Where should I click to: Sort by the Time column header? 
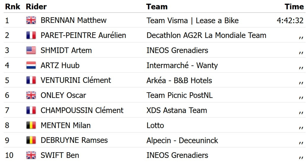point(294,7)
